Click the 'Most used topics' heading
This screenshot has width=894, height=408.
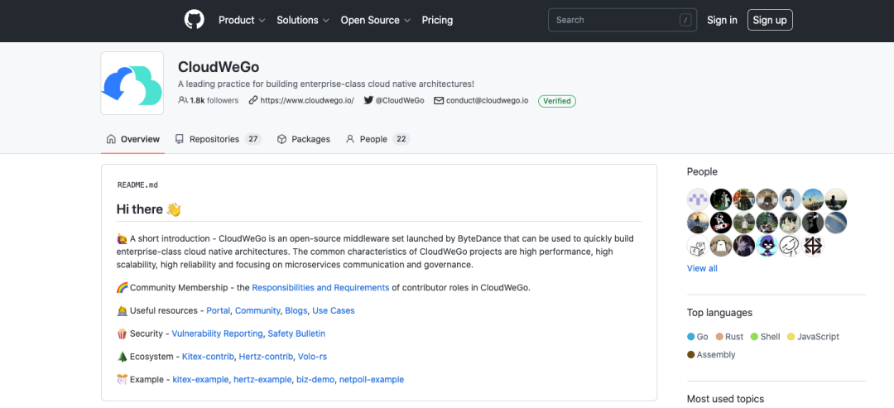[725, 399]
